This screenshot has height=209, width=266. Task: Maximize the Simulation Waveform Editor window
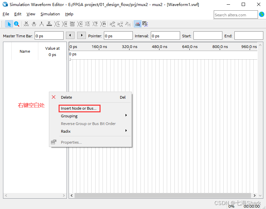[x=243, y=4]
